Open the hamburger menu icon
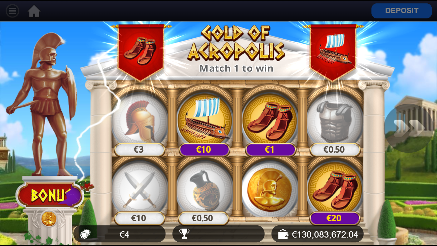The width and height of the screenshot is (437, 246). click(12, 11)
